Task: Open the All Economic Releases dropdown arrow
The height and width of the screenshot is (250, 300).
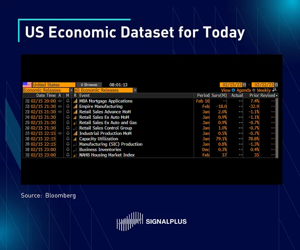Action: point(135,90)
